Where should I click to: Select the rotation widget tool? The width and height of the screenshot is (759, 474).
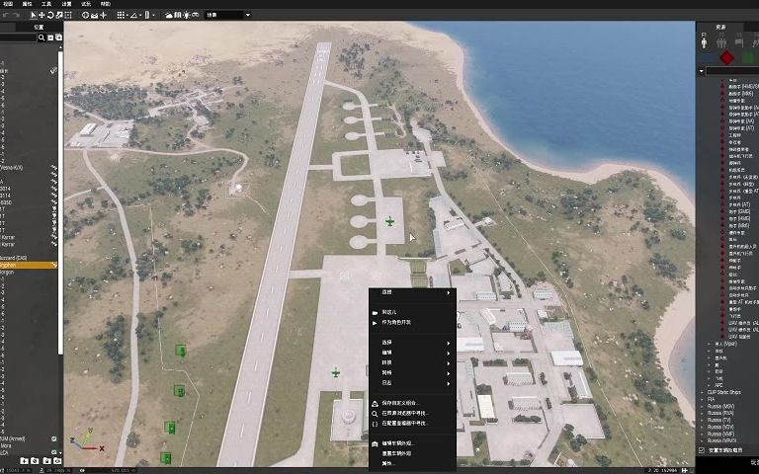click(x=50, y=15)
